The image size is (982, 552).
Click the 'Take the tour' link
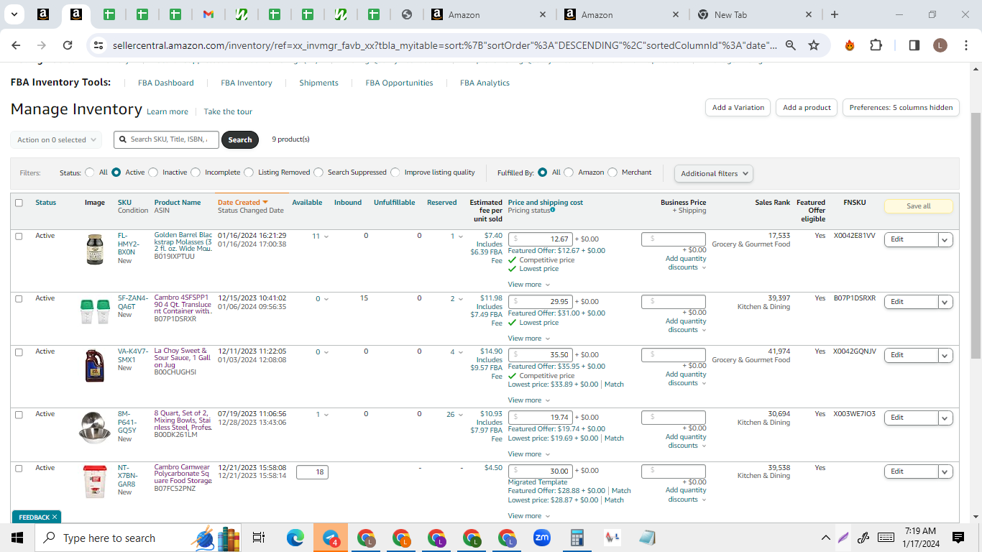(x=228, y=112)
